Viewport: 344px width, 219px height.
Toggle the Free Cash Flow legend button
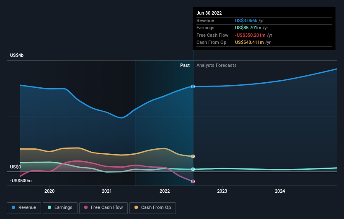pyautogui.click(x=103, y=208)
